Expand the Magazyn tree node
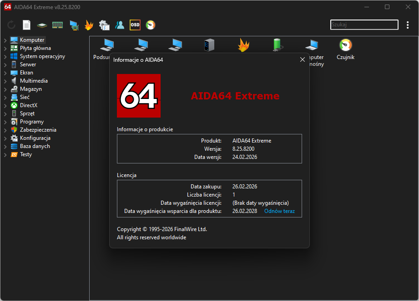This screenshot has width=419, height=301. (5, 89)
